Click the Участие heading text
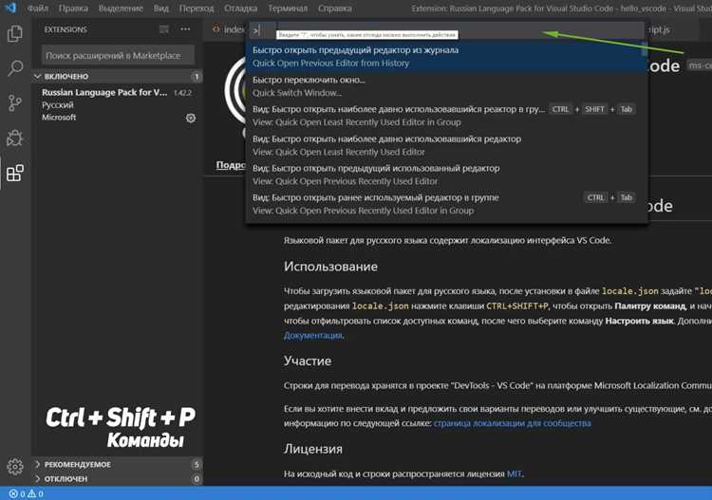The height and width of the screenshot is (500, 712). point(308,361)
